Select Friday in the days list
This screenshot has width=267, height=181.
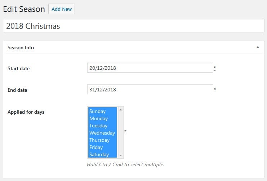[102, 147]
